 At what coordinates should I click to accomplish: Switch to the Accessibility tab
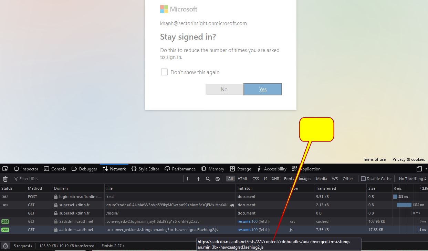272,169
